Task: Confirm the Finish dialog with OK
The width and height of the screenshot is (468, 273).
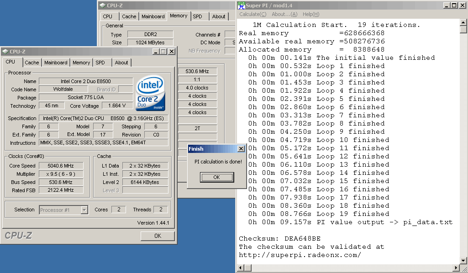Action: (x=217, y=177)
